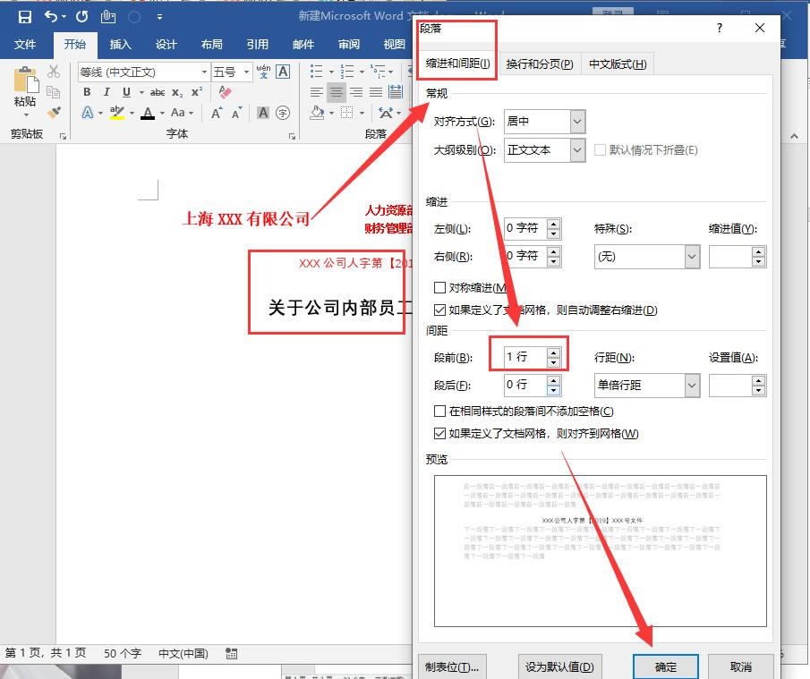Click the Undo icon
The width and height of the screenshot is (810, 679).
49,16
